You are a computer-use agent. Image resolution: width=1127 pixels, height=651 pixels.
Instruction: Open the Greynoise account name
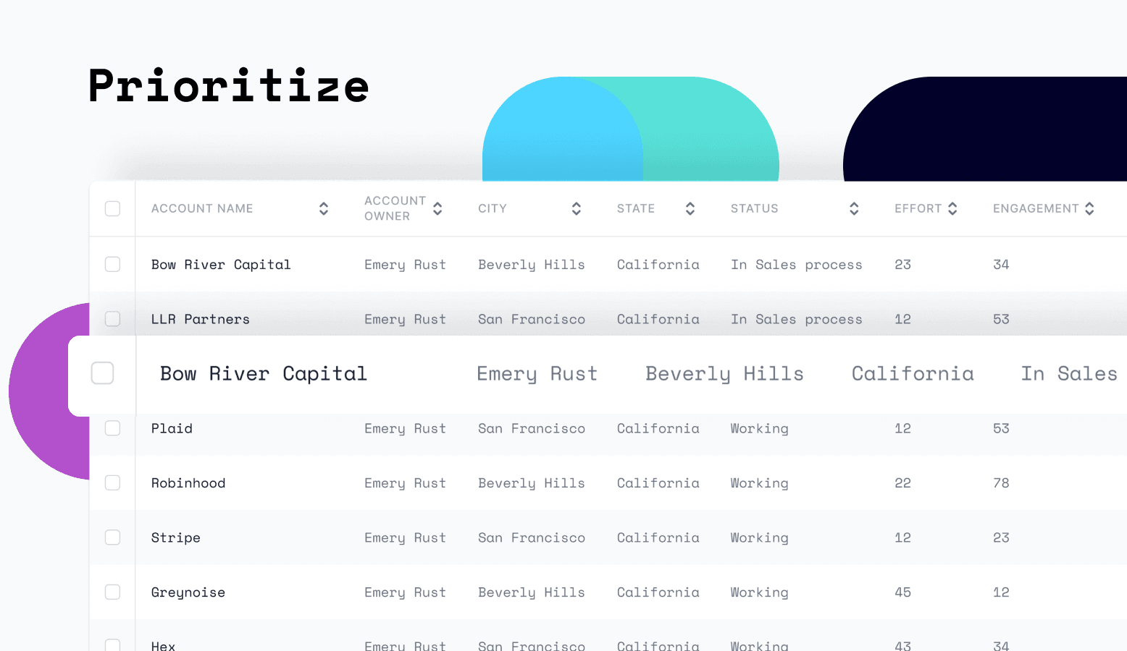[x=188, y=592]
